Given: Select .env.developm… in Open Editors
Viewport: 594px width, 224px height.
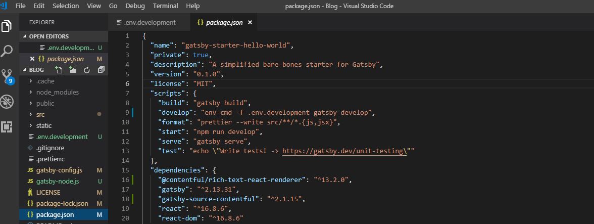Looking at the screenshot, I should (63, 48).
